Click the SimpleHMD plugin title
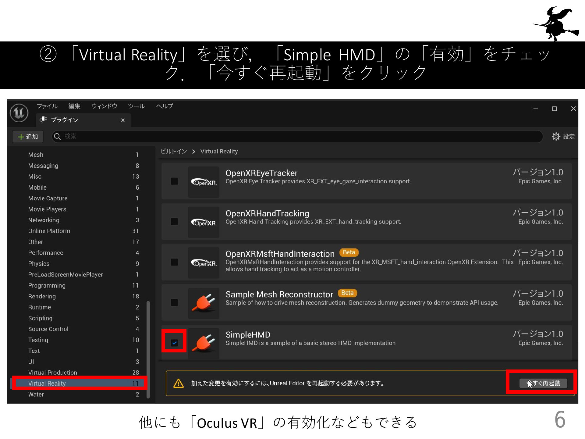585x439 pixels. (x=248, y=335)
